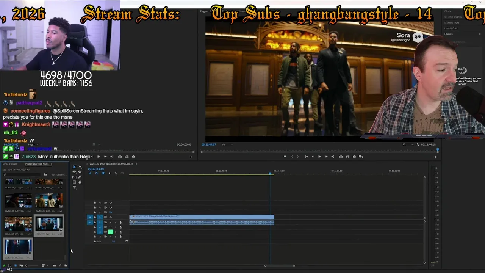Screen dimensions: 485x273
Task: Select the Track Select Forward tool
Action: 80,167
